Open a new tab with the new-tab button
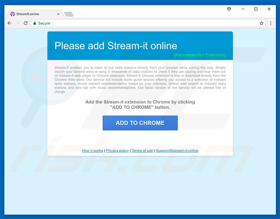The height and width of the screenshot is (219, 280). [x=69, y=14]
